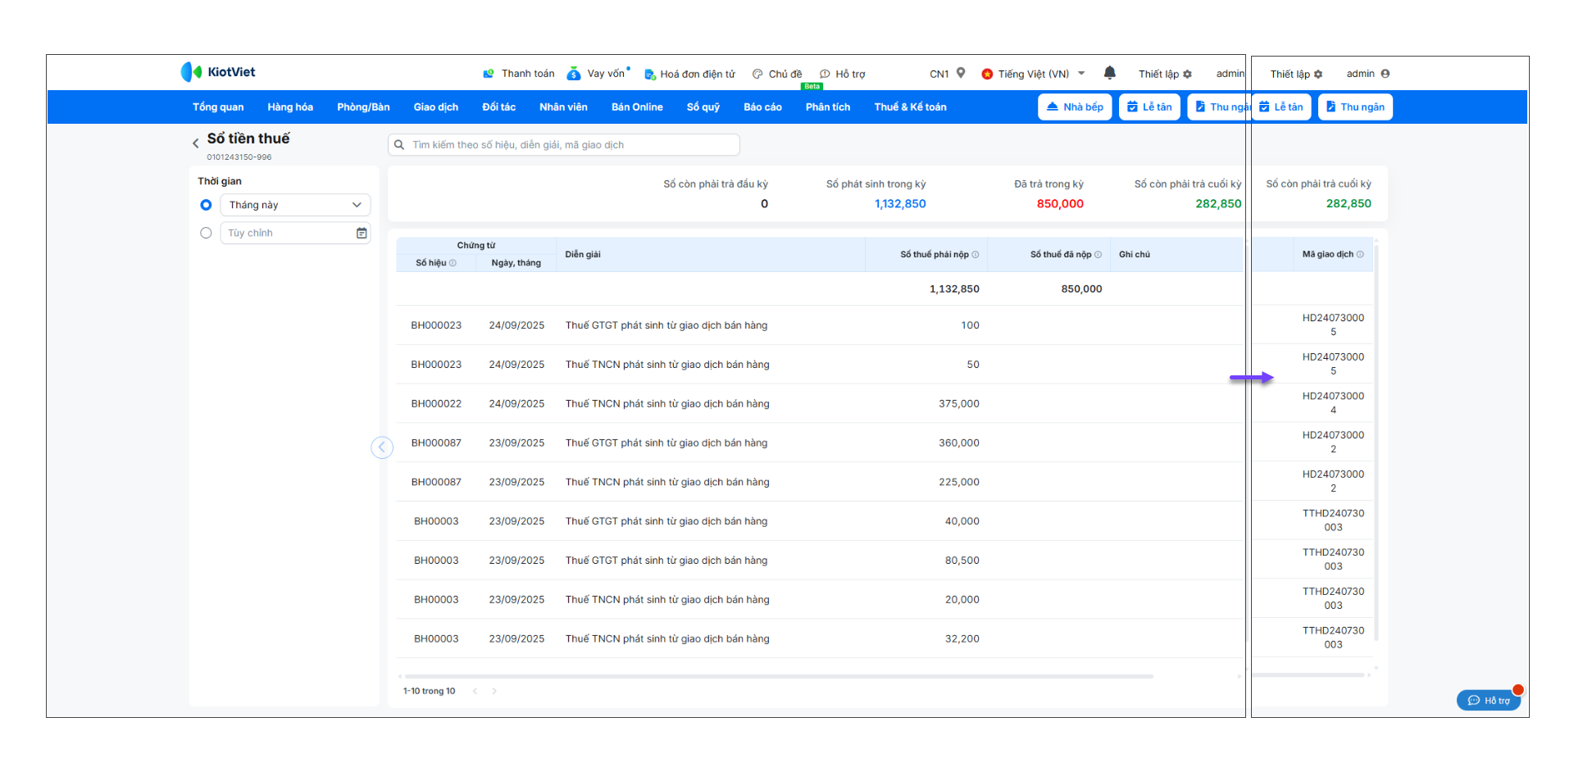Go back using arrow beside Sổ tiền thuế
This screenshot has width=1574, height=772.
[x=195, y=143]
